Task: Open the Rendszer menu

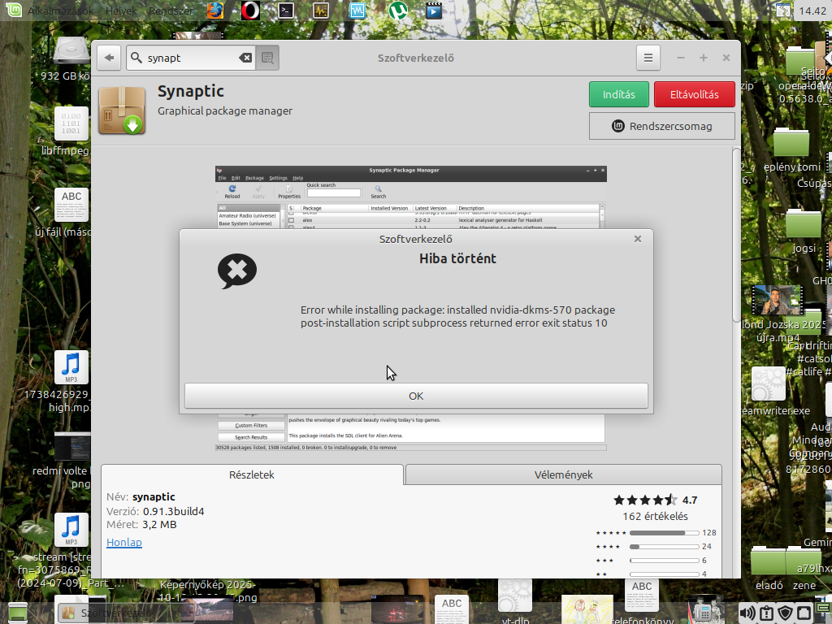Action: point(171,11)
